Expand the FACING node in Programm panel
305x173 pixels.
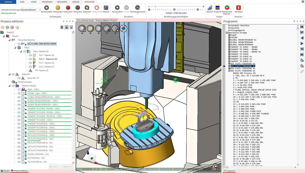tap(229, 38)
